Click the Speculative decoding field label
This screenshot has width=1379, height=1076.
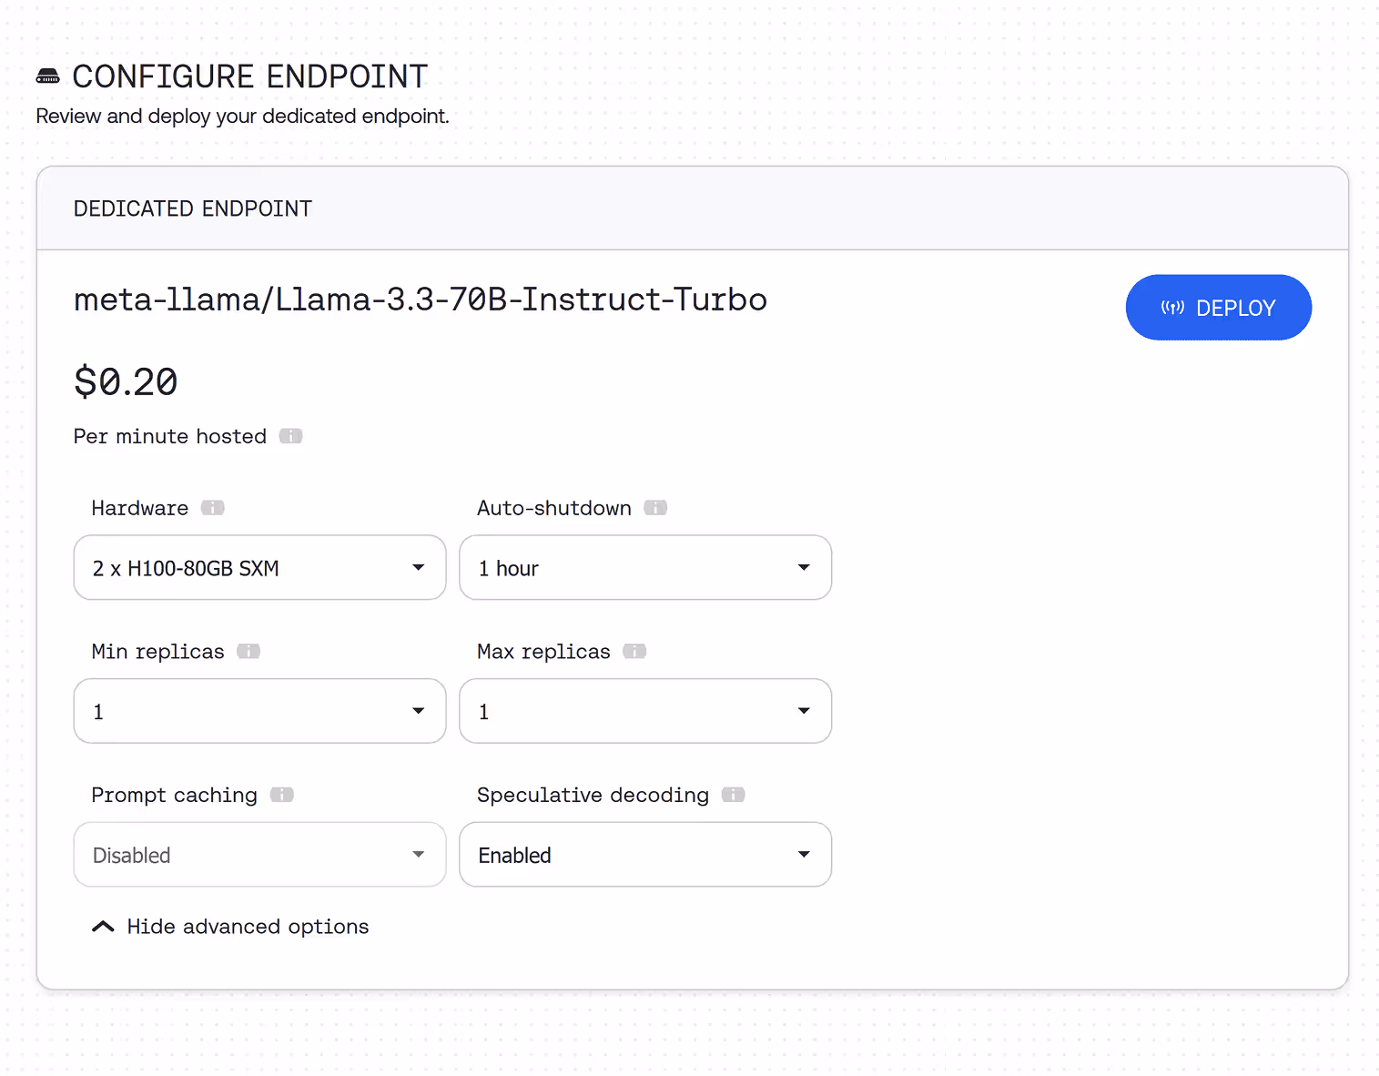click(x=593, y=795)
